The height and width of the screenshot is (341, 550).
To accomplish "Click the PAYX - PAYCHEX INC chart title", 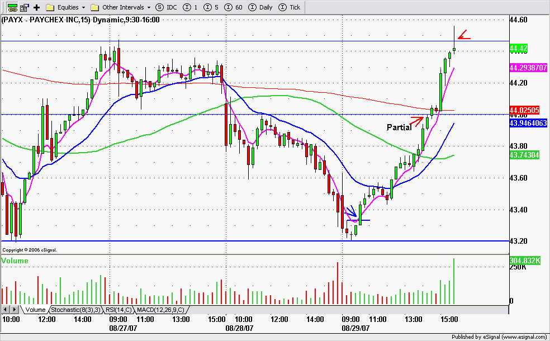I will [80, 20].
